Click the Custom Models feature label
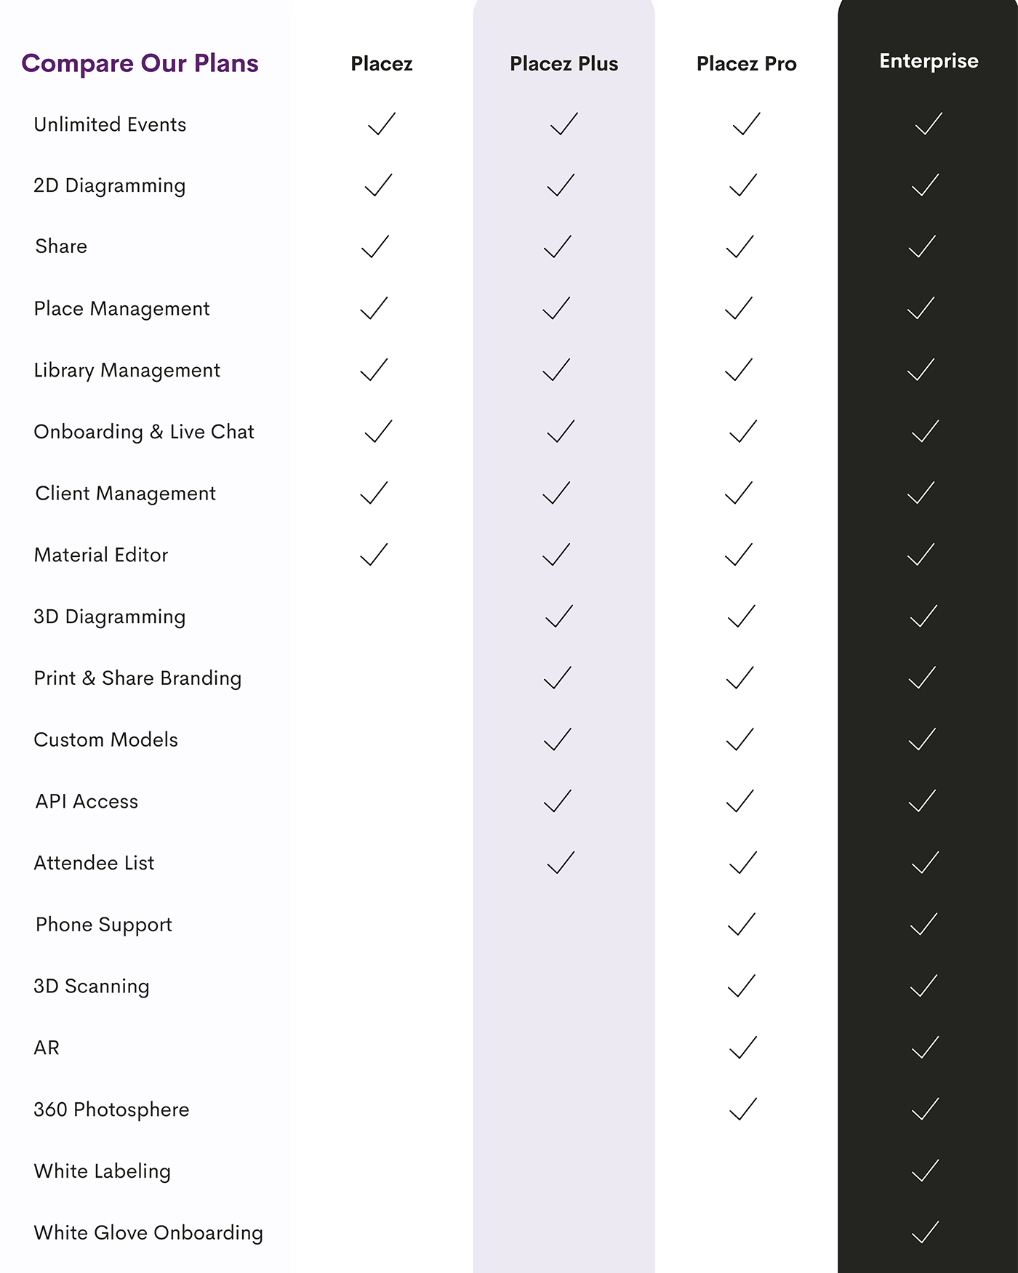Screen dimensions: 1018x1273 (106, 740)
